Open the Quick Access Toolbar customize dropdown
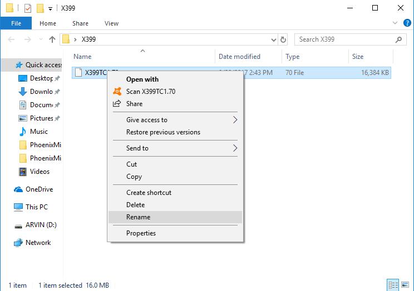414x291 pixels. [51, 9]
